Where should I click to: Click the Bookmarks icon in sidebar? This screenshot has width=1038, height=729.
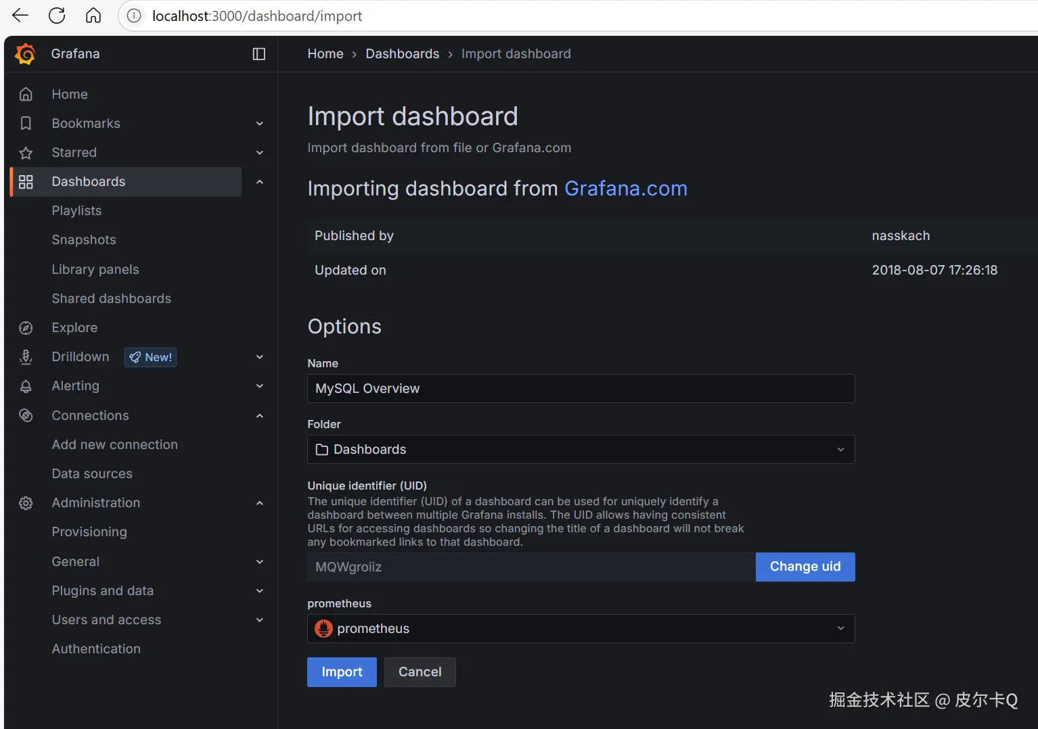click(26, 123)
